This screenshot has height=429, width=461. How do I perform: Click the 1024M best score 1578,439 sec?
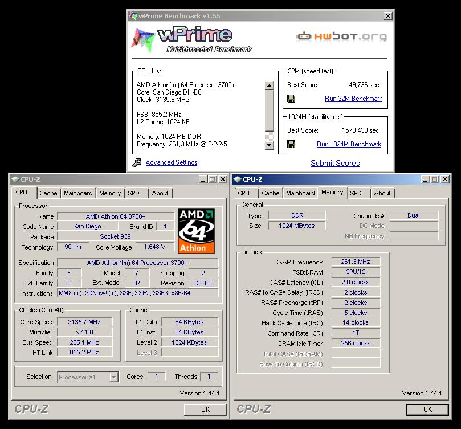(361, 130)
